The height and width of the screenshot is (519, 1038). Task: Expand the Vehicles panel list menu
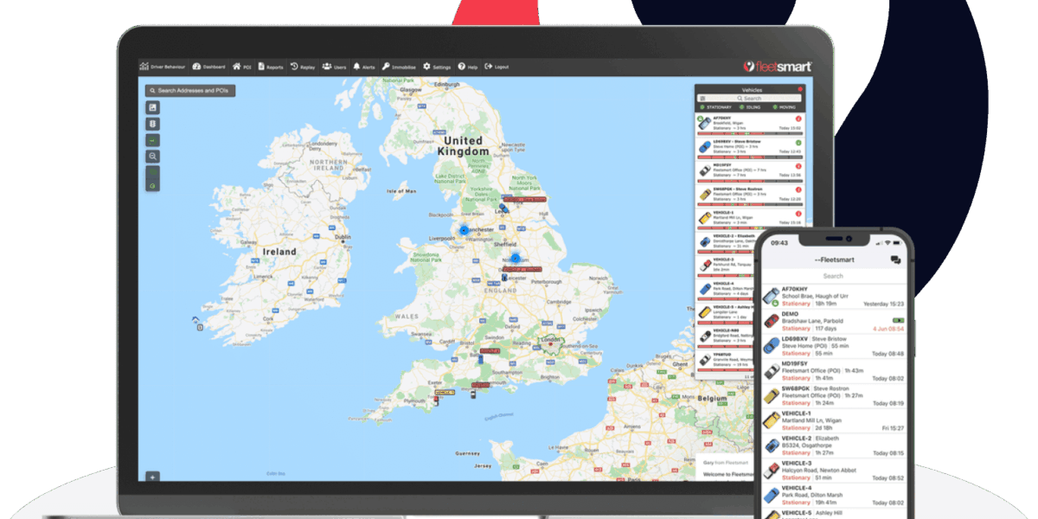tap(703, 99)
